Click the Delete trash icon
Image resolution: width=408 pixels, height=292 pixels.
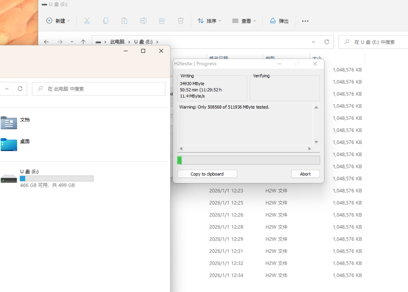click(181, 21)
